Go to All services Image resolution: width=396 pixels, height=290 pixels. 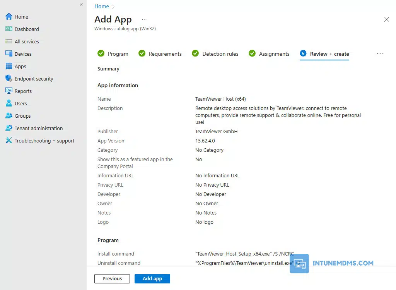click(27, 41)
